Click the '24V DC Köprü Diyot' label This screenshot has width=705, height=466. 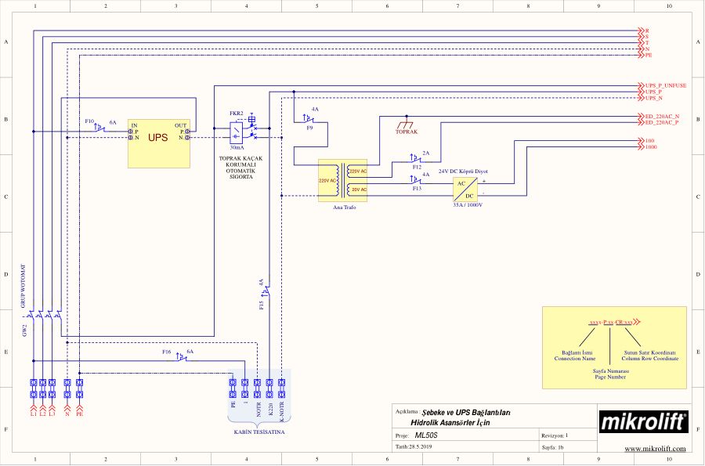tap(463, 172)
